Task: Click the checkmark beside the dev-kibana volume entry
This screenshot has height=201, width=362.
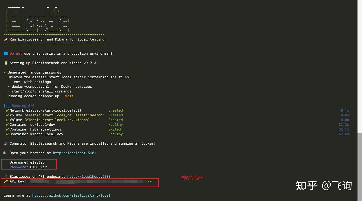Action: click(7, 120)
